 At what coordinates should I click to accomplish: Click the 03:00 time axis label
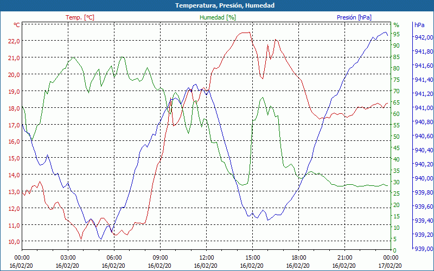68,258
